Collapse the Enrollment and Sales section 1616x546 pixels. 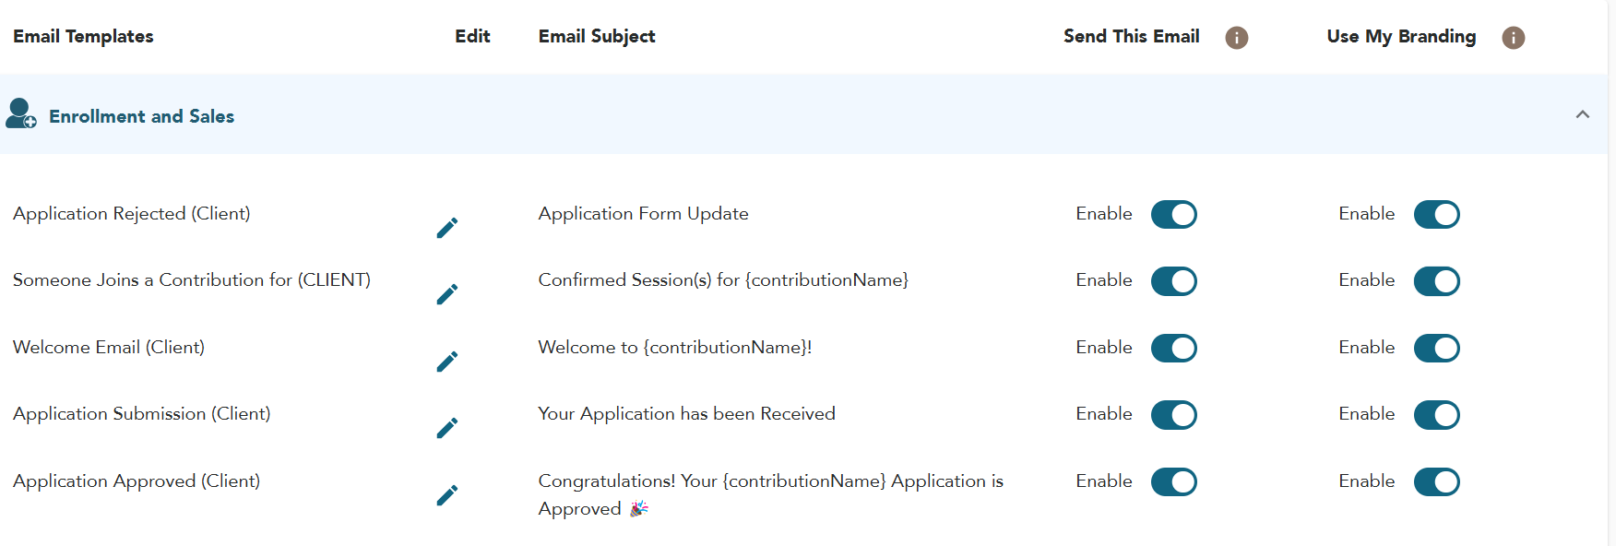pyautogui.click(x=1582, y=115)
